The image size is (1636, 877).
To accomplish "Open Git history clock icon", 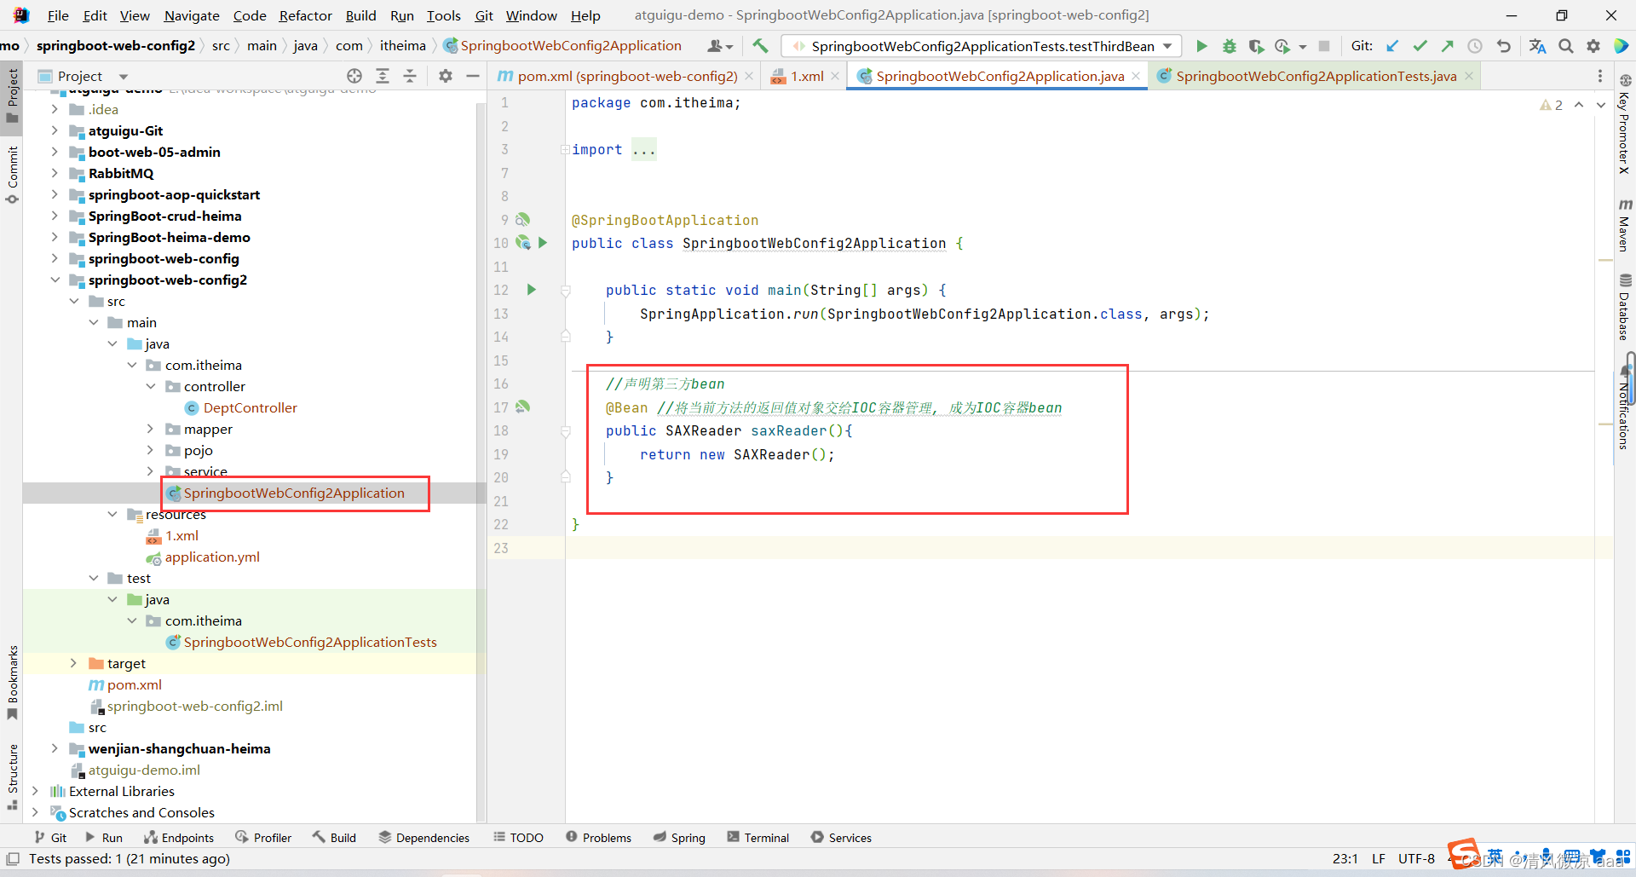I will click(1475, 46).
